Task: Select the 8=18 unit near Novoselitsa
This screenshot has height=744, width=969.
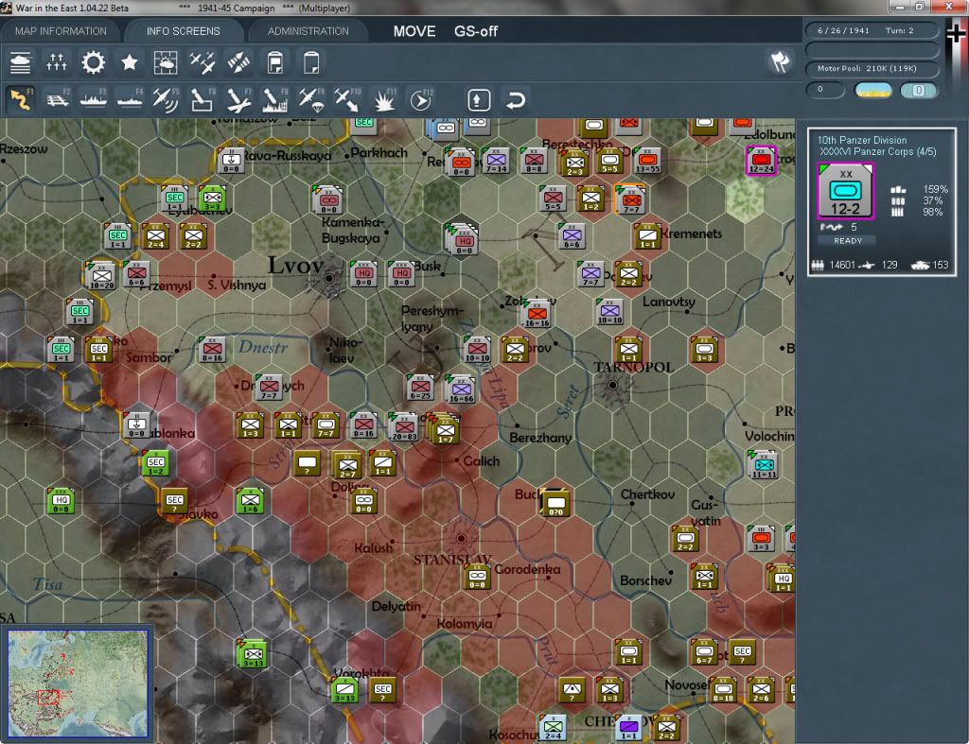Action: 723,690
